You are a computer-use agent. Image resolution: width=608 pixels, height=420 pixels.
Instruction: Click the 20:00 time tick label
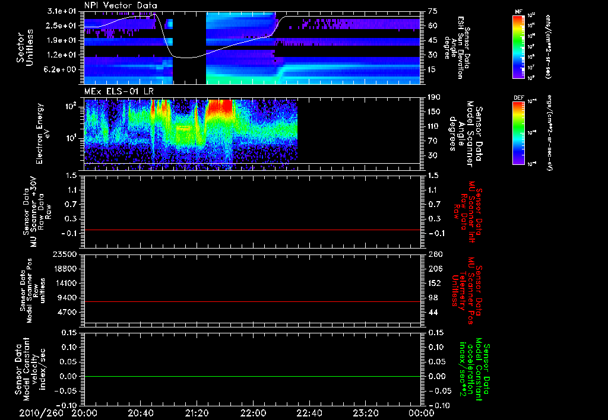point(84,413)
